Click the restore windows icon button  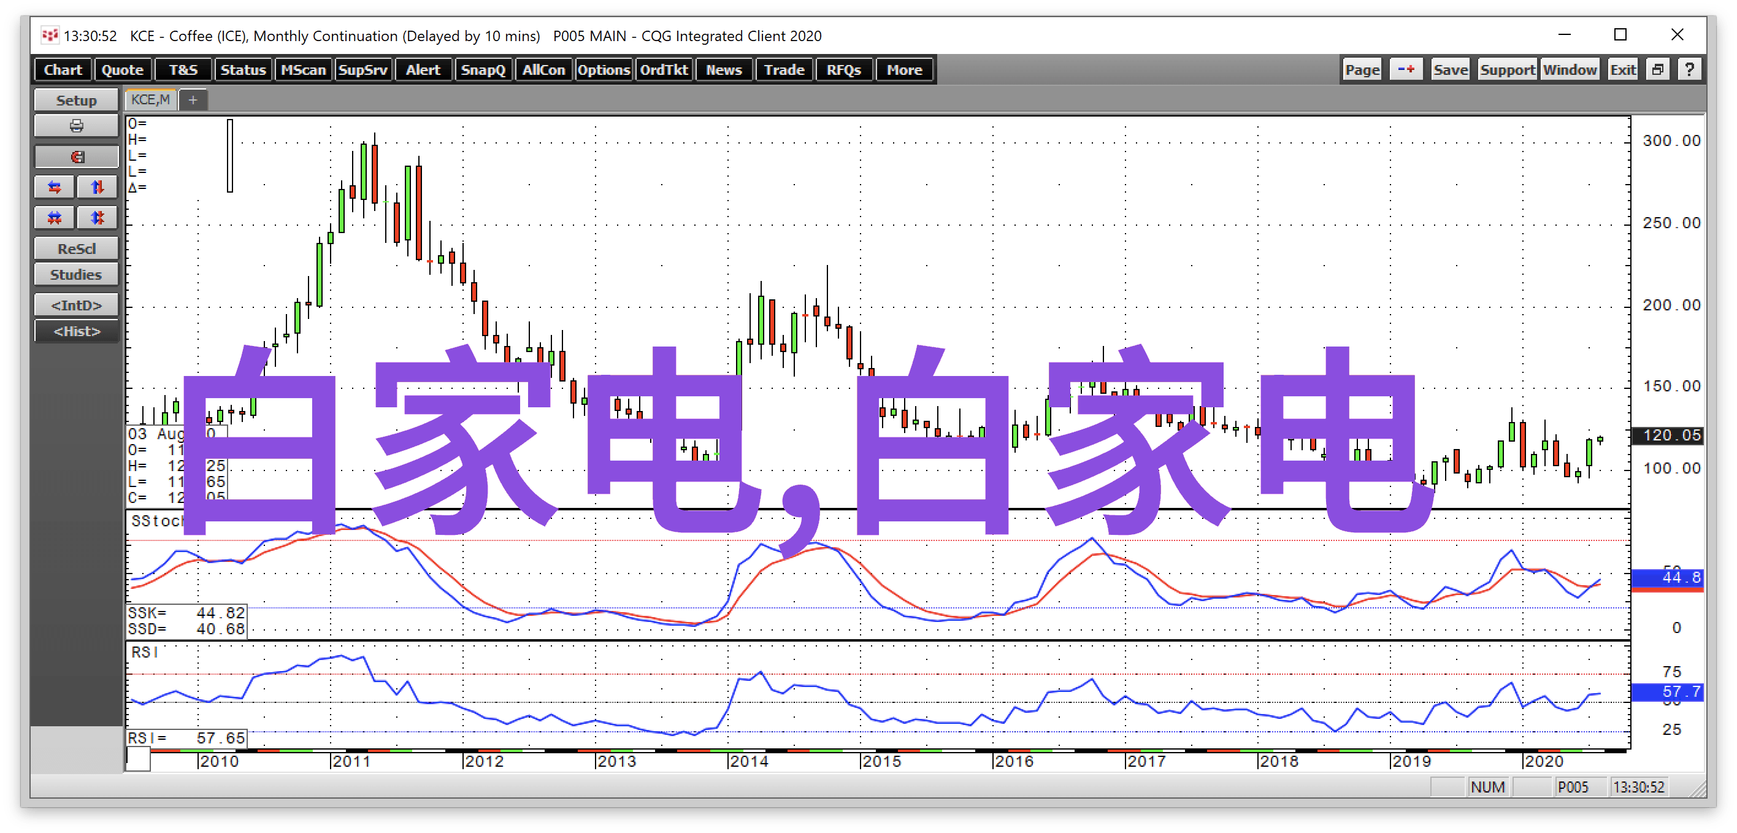(x=1657, y=70)
